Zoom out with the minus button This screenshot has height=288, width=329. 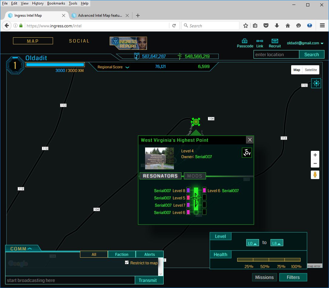pyautogui.click(x=315, y=164)
